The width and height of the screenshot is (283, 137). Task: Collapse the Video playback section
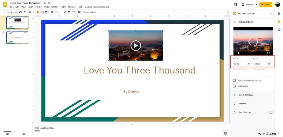coord(235,22)
